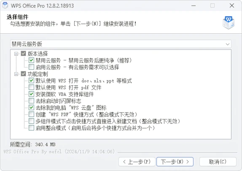This screenshot has height=171, width=242.
Task: Collapse the 功能定制 tree group
Action: click(16, 74)
